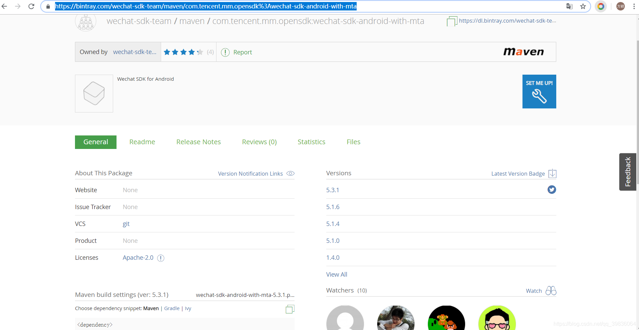This screenshot has height=330, width=639.
Task: Click the SET ME UP! wrench button
Action: click(x=539, y=92)
